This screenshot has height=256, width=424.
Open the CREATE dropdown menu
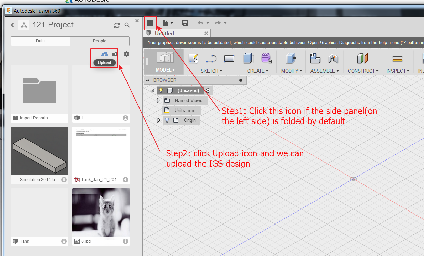pyautogui.click(x=257, y=71)
